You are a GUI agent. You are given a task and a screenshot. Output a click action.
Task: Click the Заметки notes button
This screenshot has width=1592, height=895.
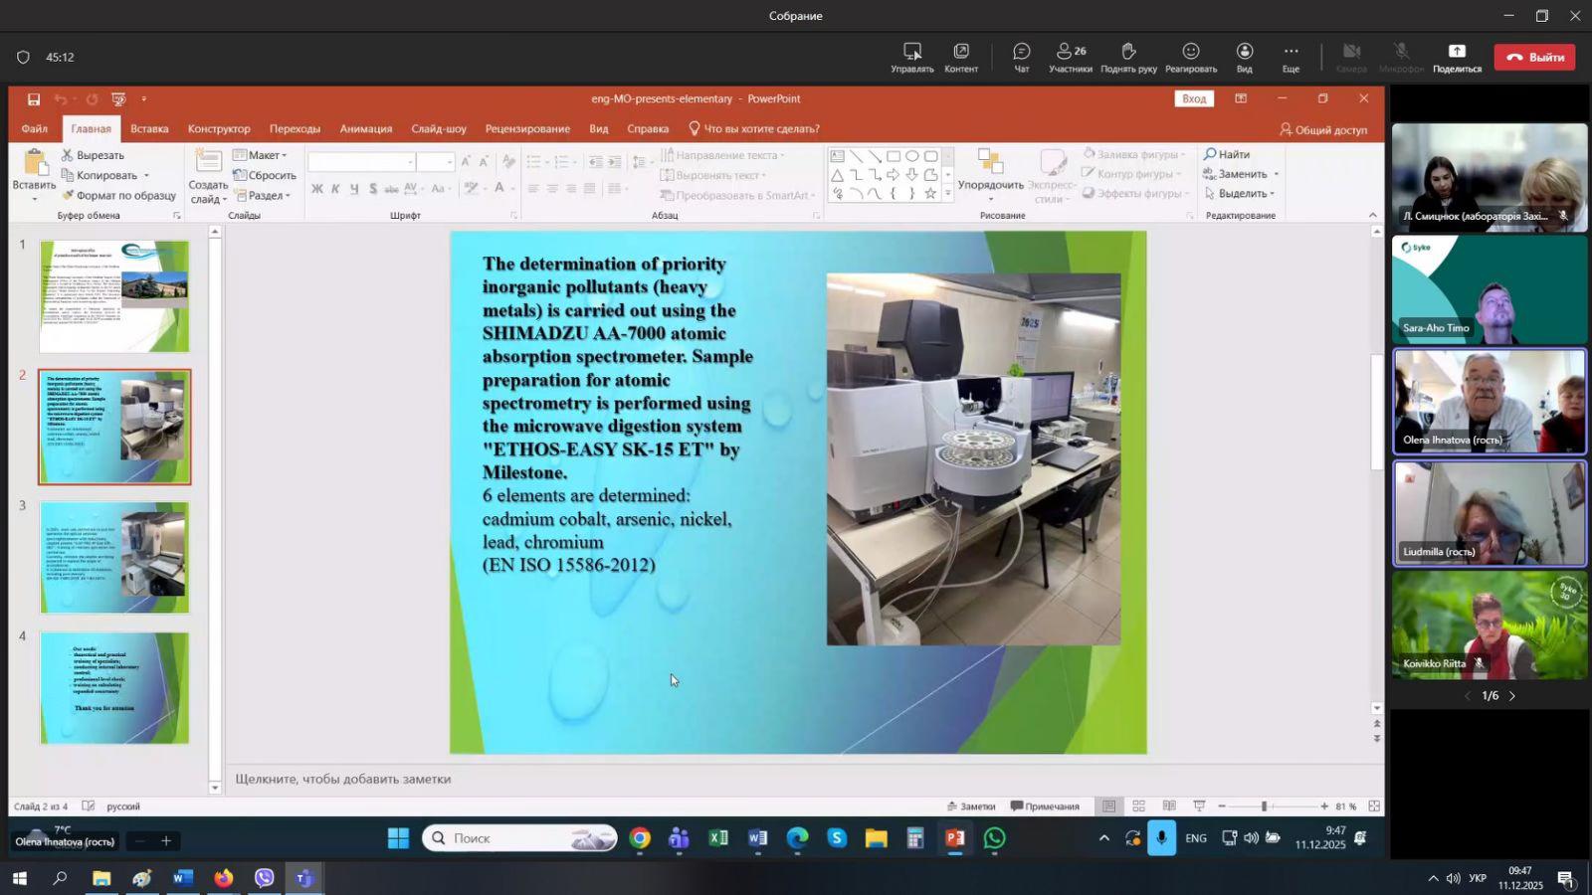(970, 806)
